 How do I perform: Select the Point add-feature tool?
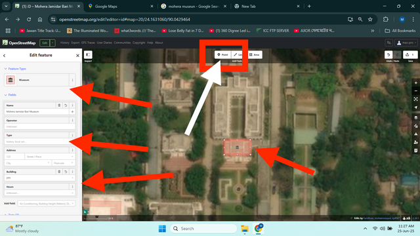[223, 54]
